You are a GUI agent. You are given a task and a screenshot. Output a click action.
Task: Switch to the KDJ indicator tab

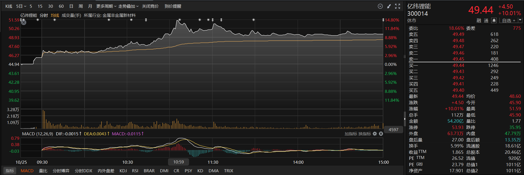point(123,171)
